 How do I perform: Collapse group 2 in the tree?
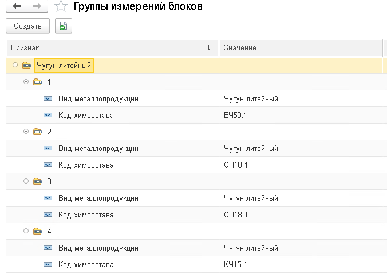tap(26, 132)
